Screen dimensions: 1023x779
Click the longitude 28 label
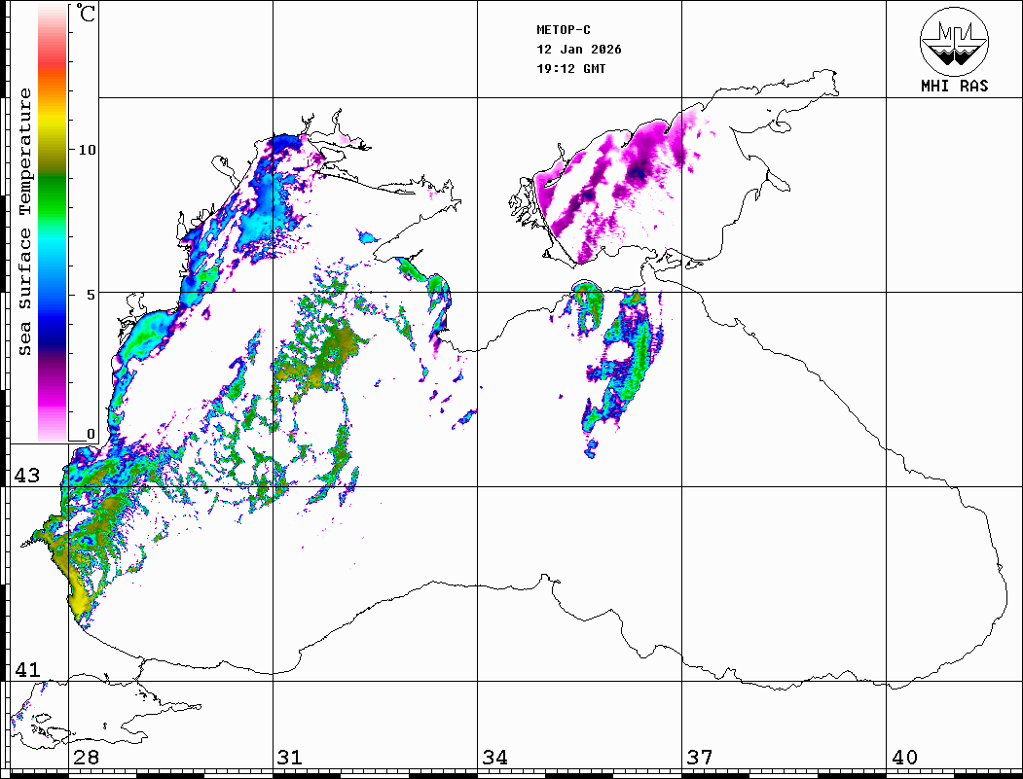click(85, 758)
